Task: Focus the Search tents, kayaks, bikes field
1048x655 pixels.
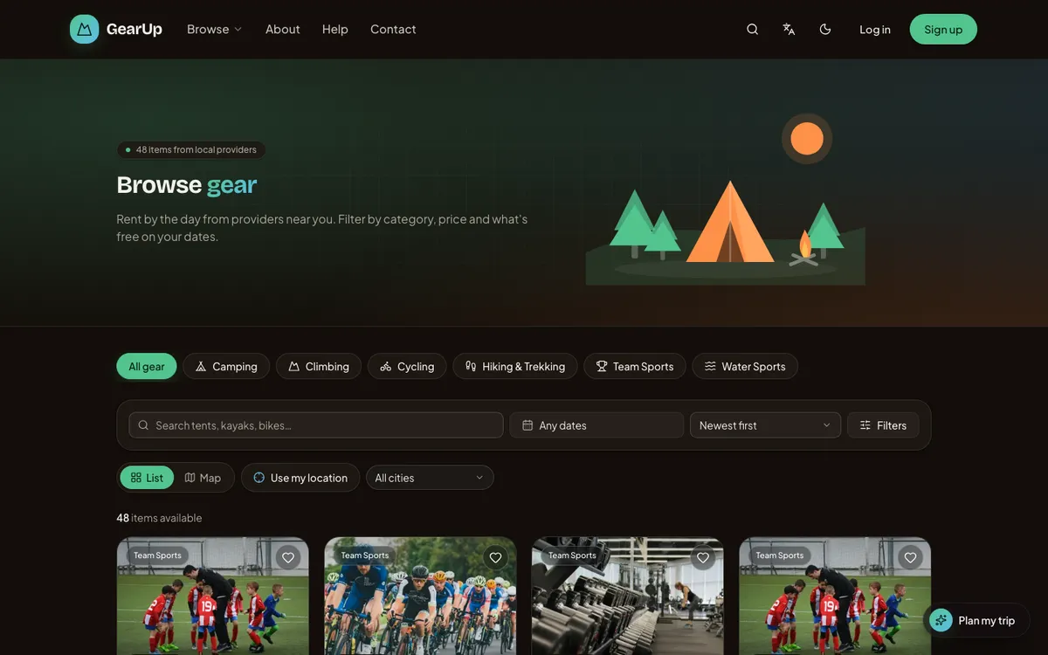Action: tap(316, 425)
